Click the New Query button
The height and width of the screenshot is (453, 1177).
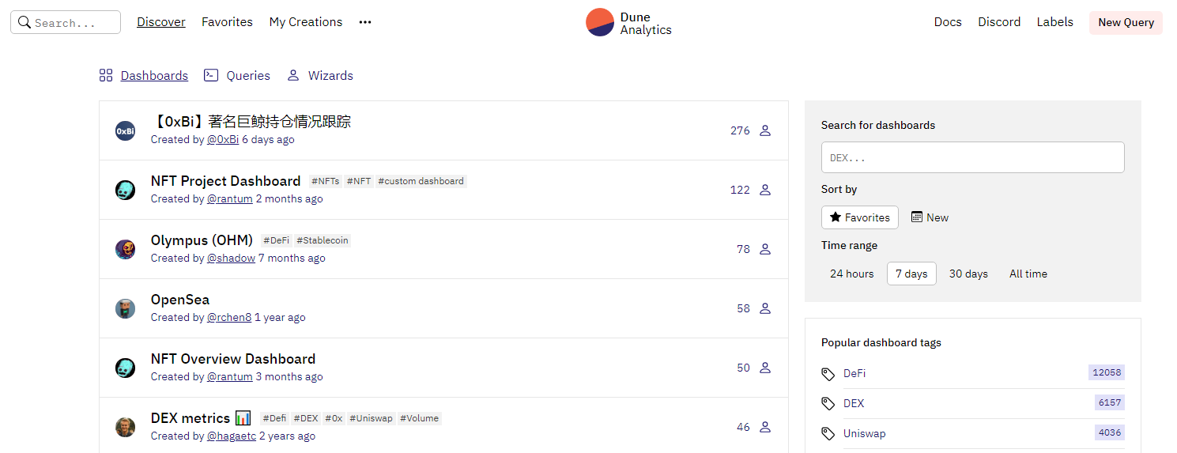[x=1126, y=22]
